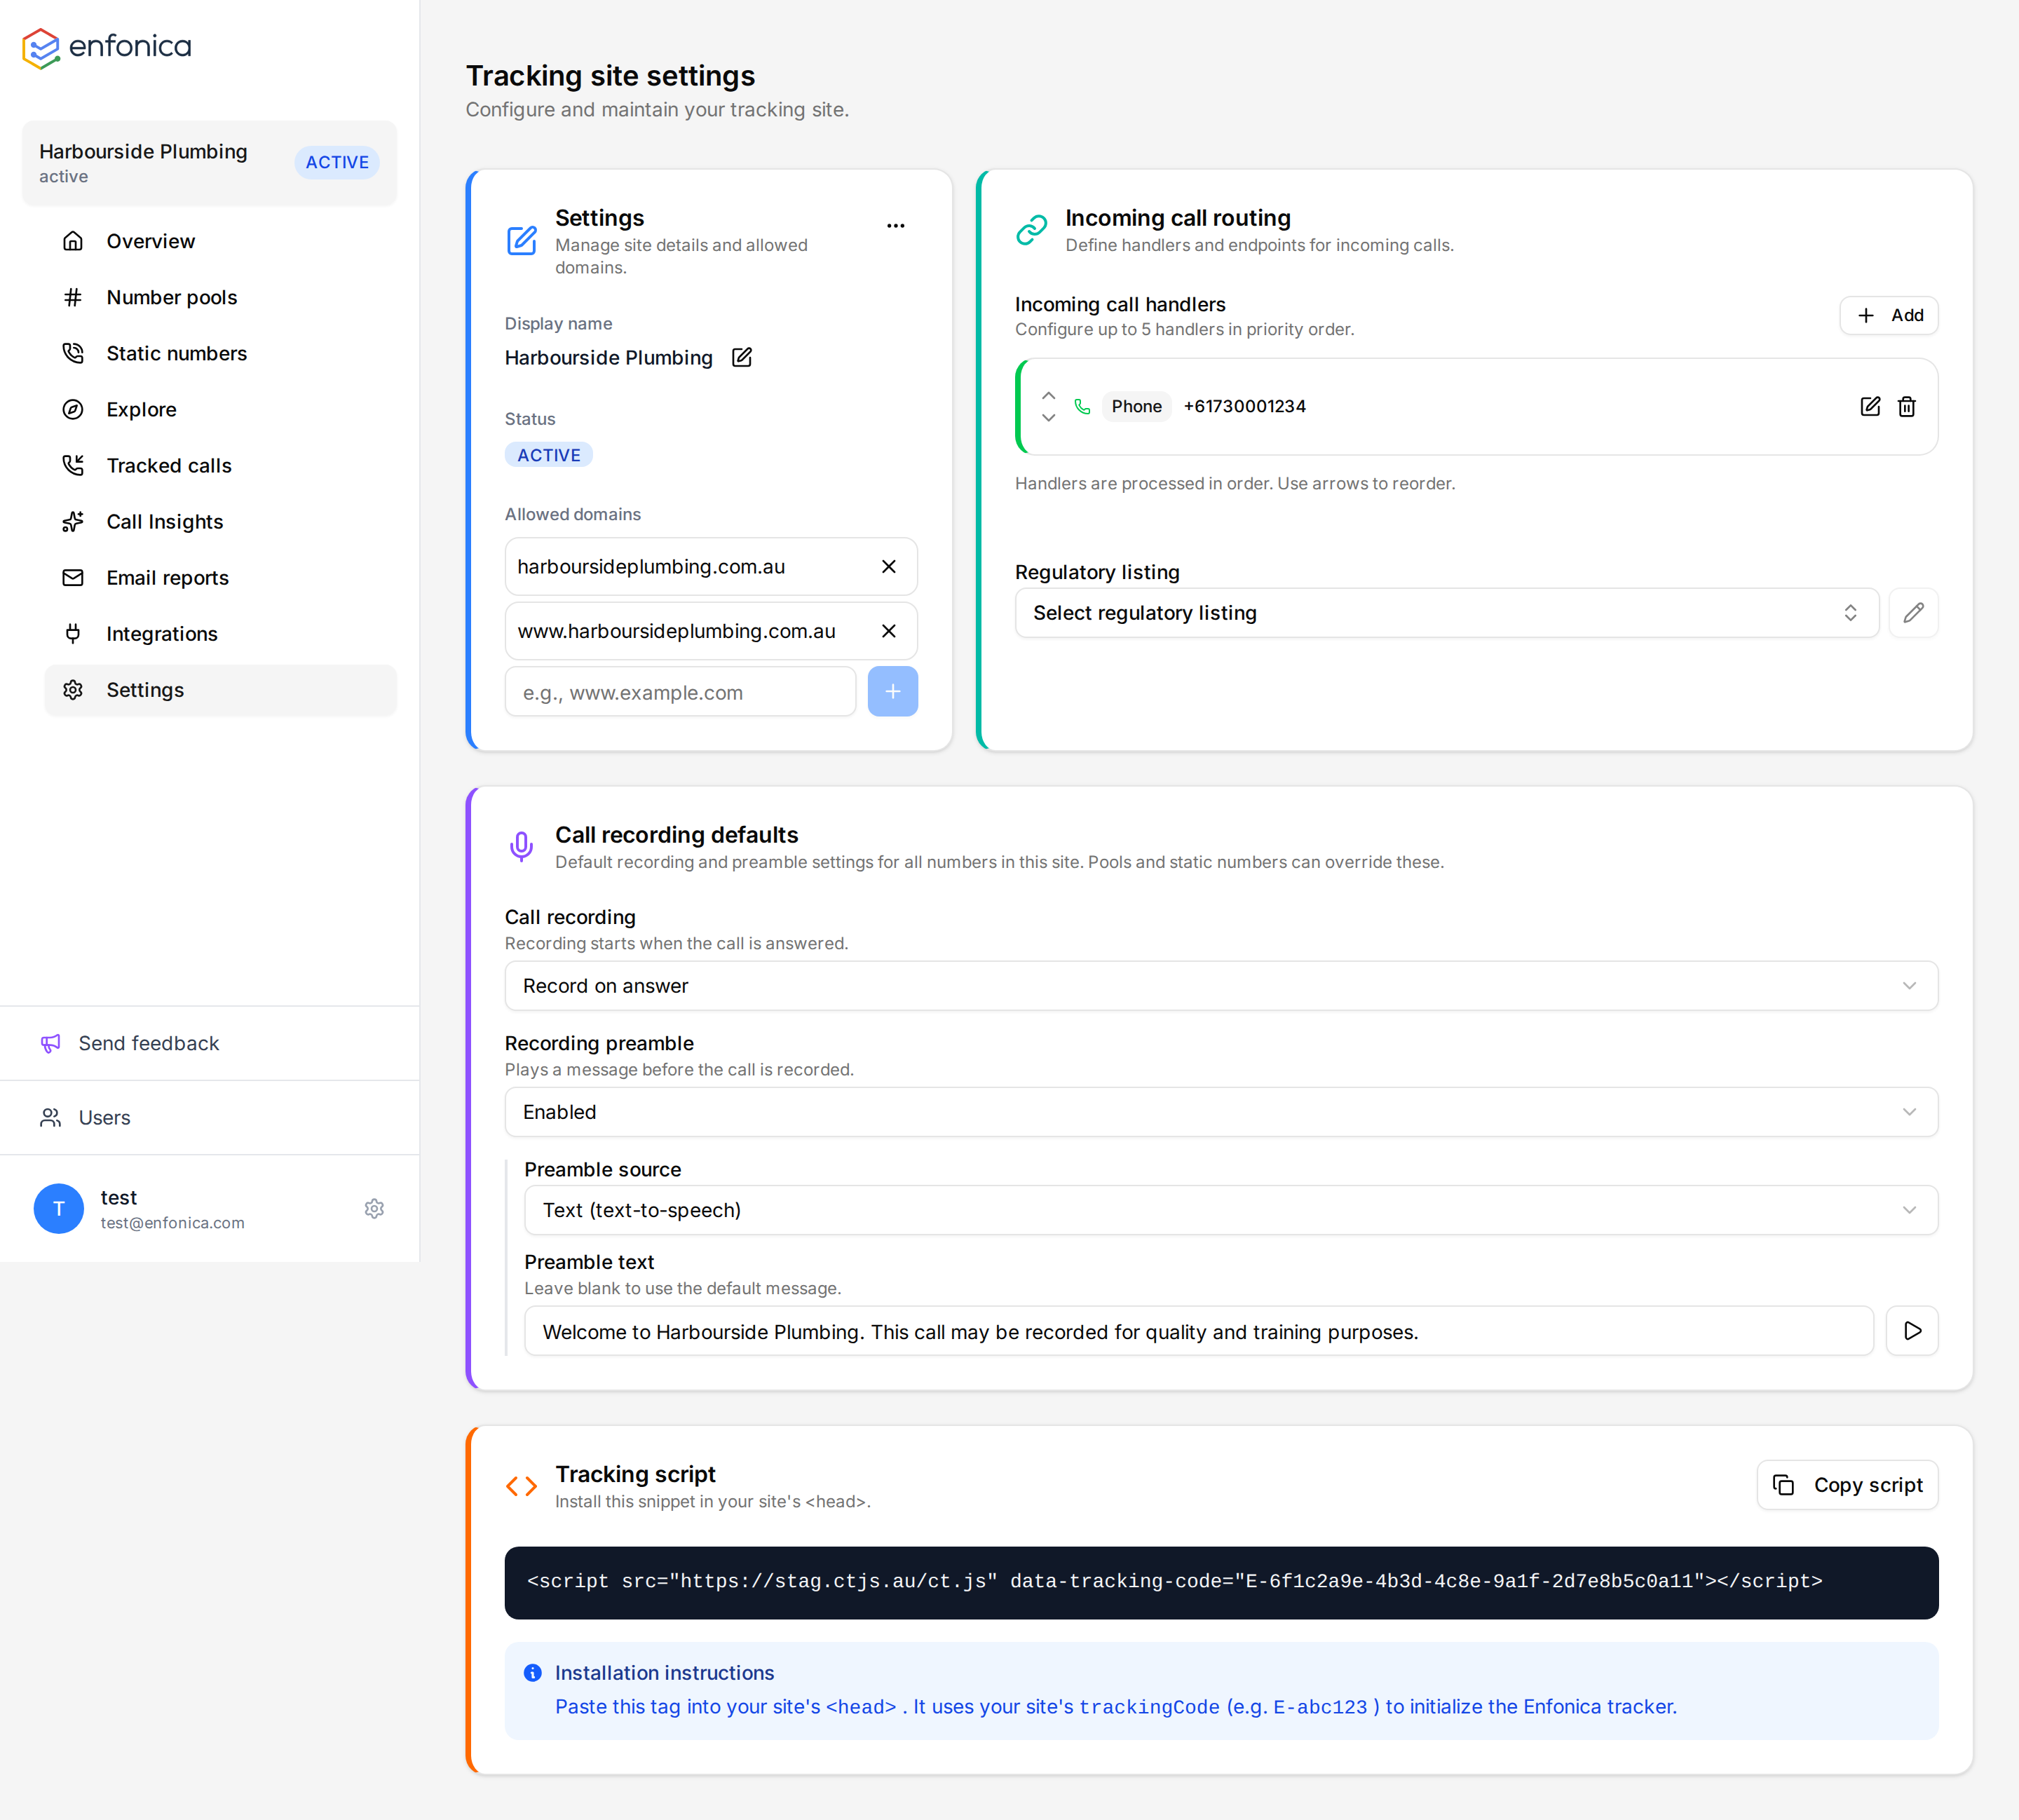Image resolution: width=2019 pixels, height=1820 pixels.
Task: Click the regulatory listing pencil edit button
Action: pyautogui.click(x=1914, y=613)
